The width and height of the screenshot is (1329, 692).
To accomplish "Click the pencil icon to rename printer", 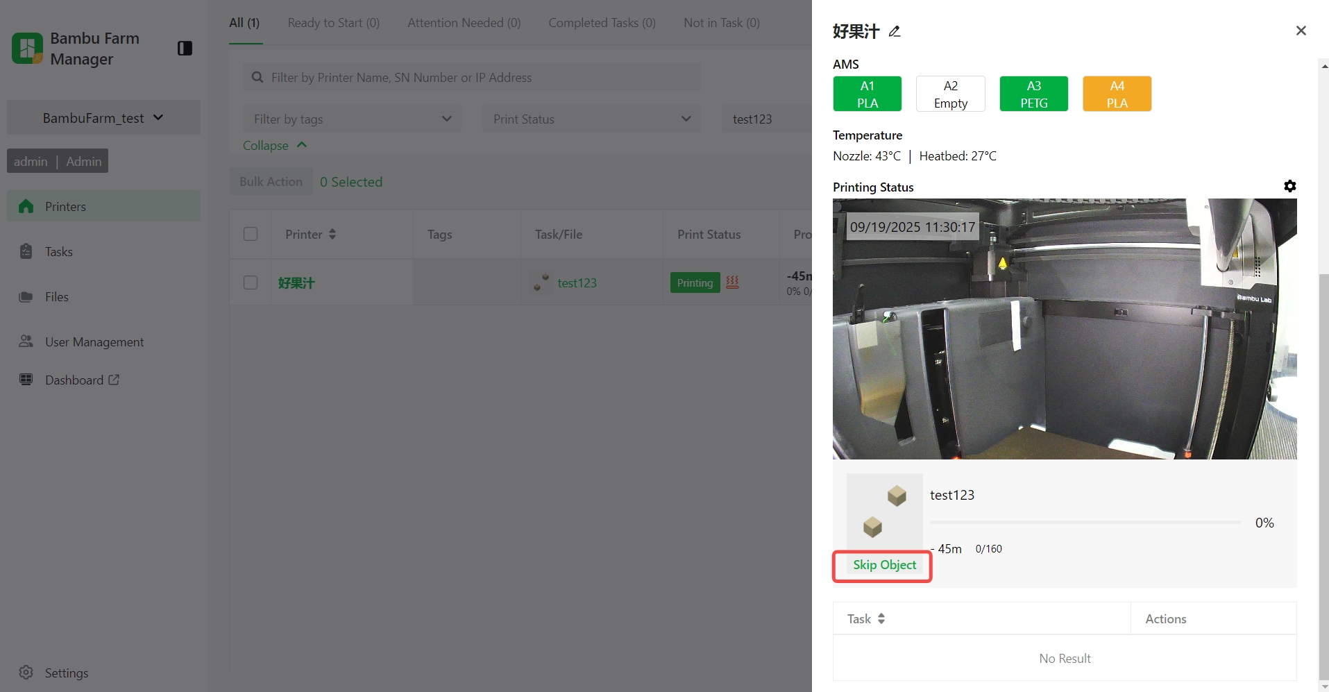I will click(895, 31).
